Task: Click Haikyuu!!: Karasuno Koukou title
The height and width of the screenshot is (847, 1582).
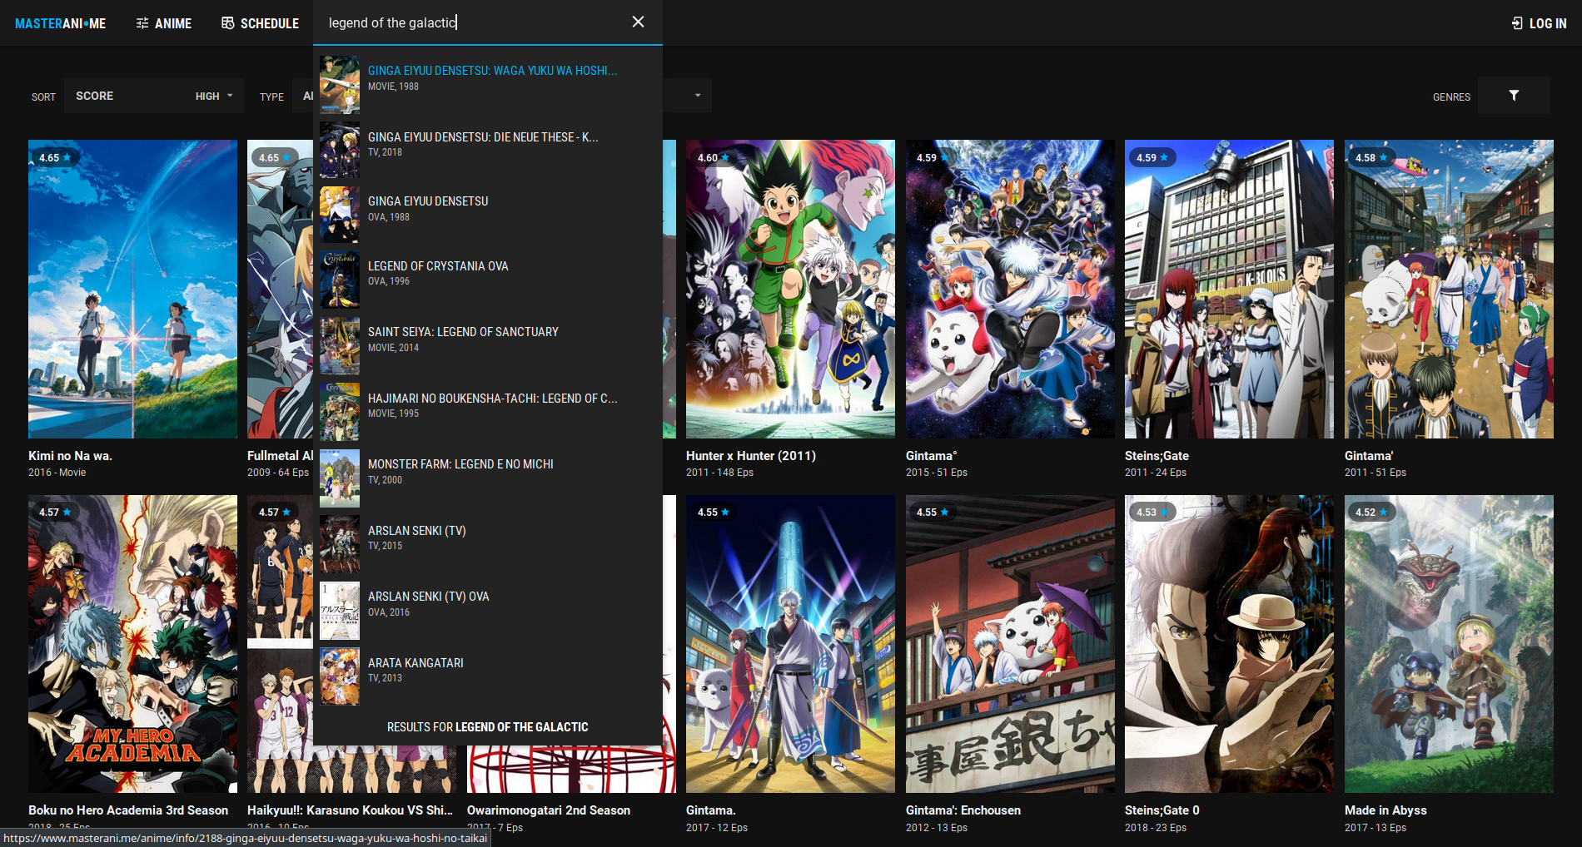Action: click(x=350, y=810)
